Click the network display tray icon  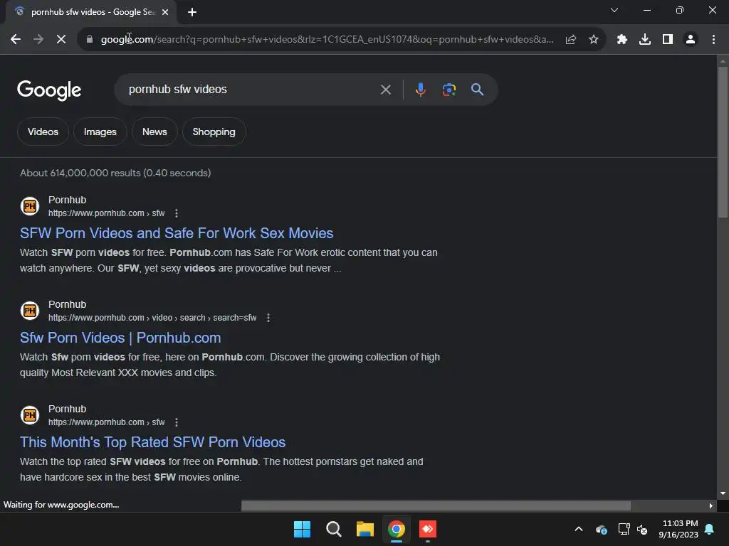(x=624, y=529)
